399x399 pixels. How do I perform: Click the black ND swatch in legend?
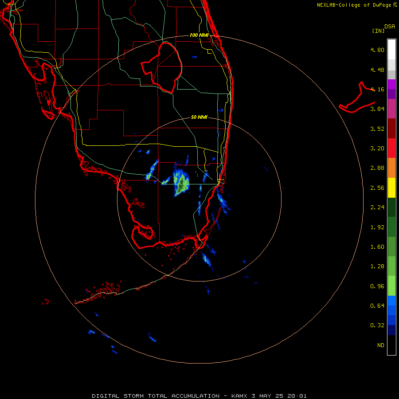(x=391, y=345)
